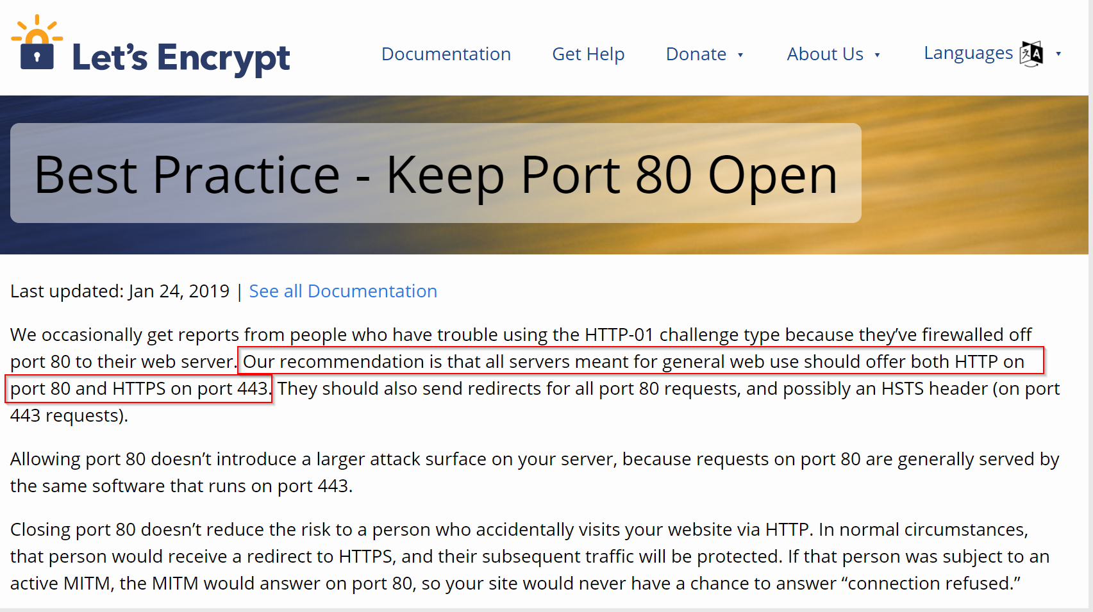Screen dimensions: 1093x612
Task: Click the Let's Encrypt wordmark text
Action: (x=181, y=58)
